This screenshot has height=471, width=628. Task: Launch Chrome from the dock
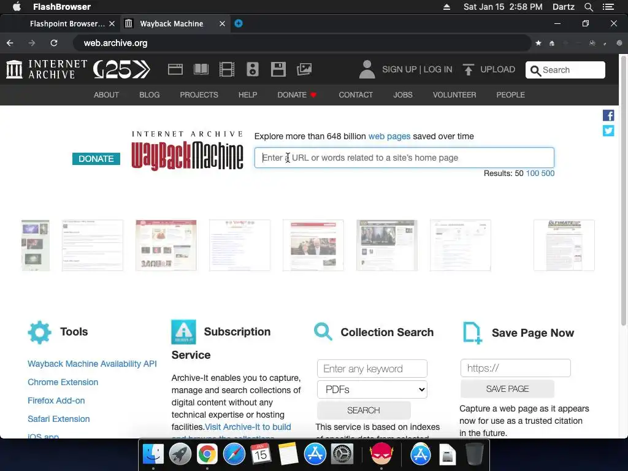(207, 454)
